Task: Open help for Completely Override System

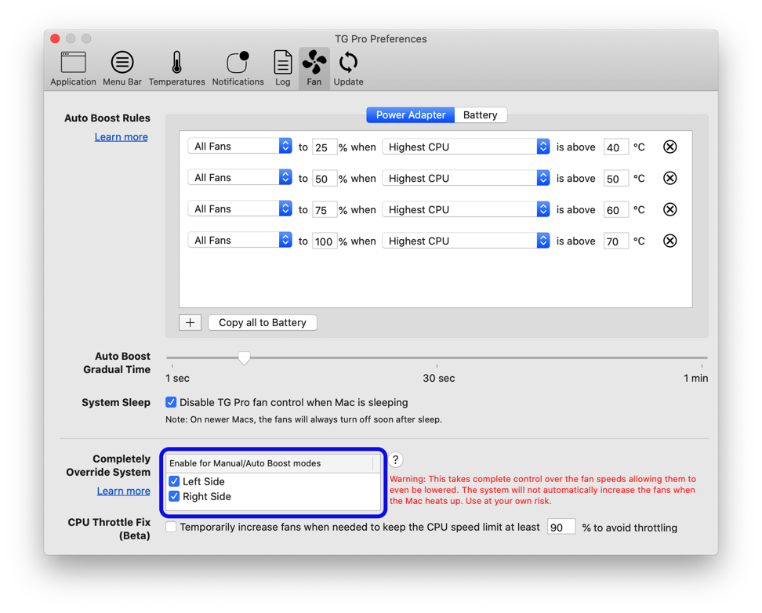Action: click(x=396, y=460)
